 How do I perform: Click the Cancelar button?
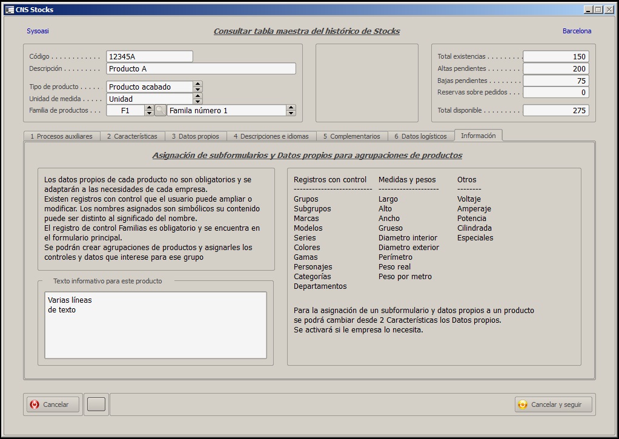(53, 404)
